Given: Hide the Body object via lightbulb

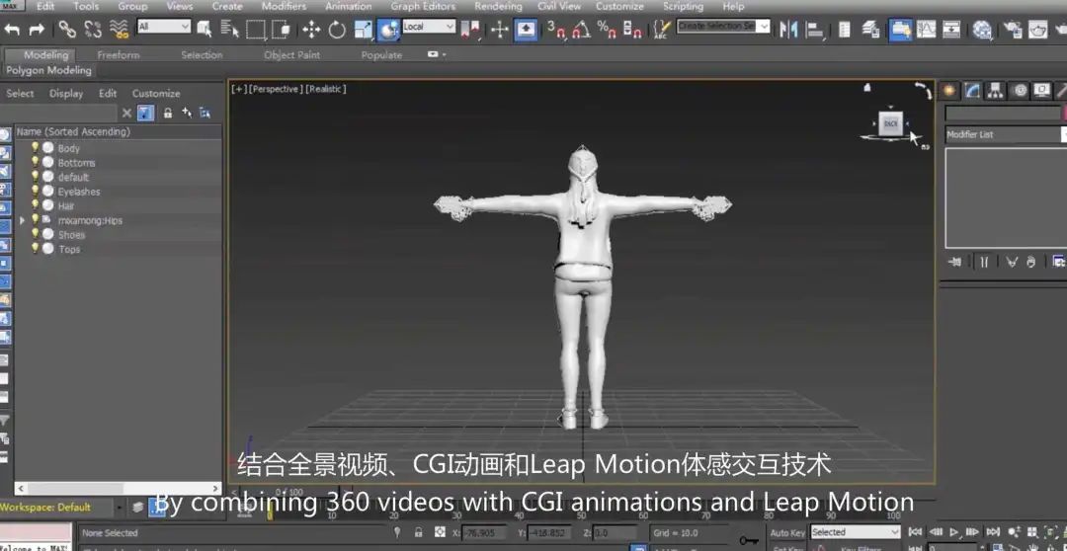Looking at the screenshot, I should click(x=36, y=148).
